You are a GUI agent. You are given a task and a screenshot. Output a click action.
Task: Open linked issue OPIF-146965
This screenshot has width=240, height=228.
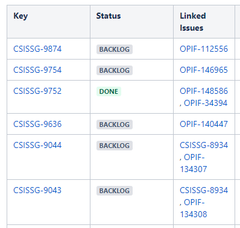[204, 70]
